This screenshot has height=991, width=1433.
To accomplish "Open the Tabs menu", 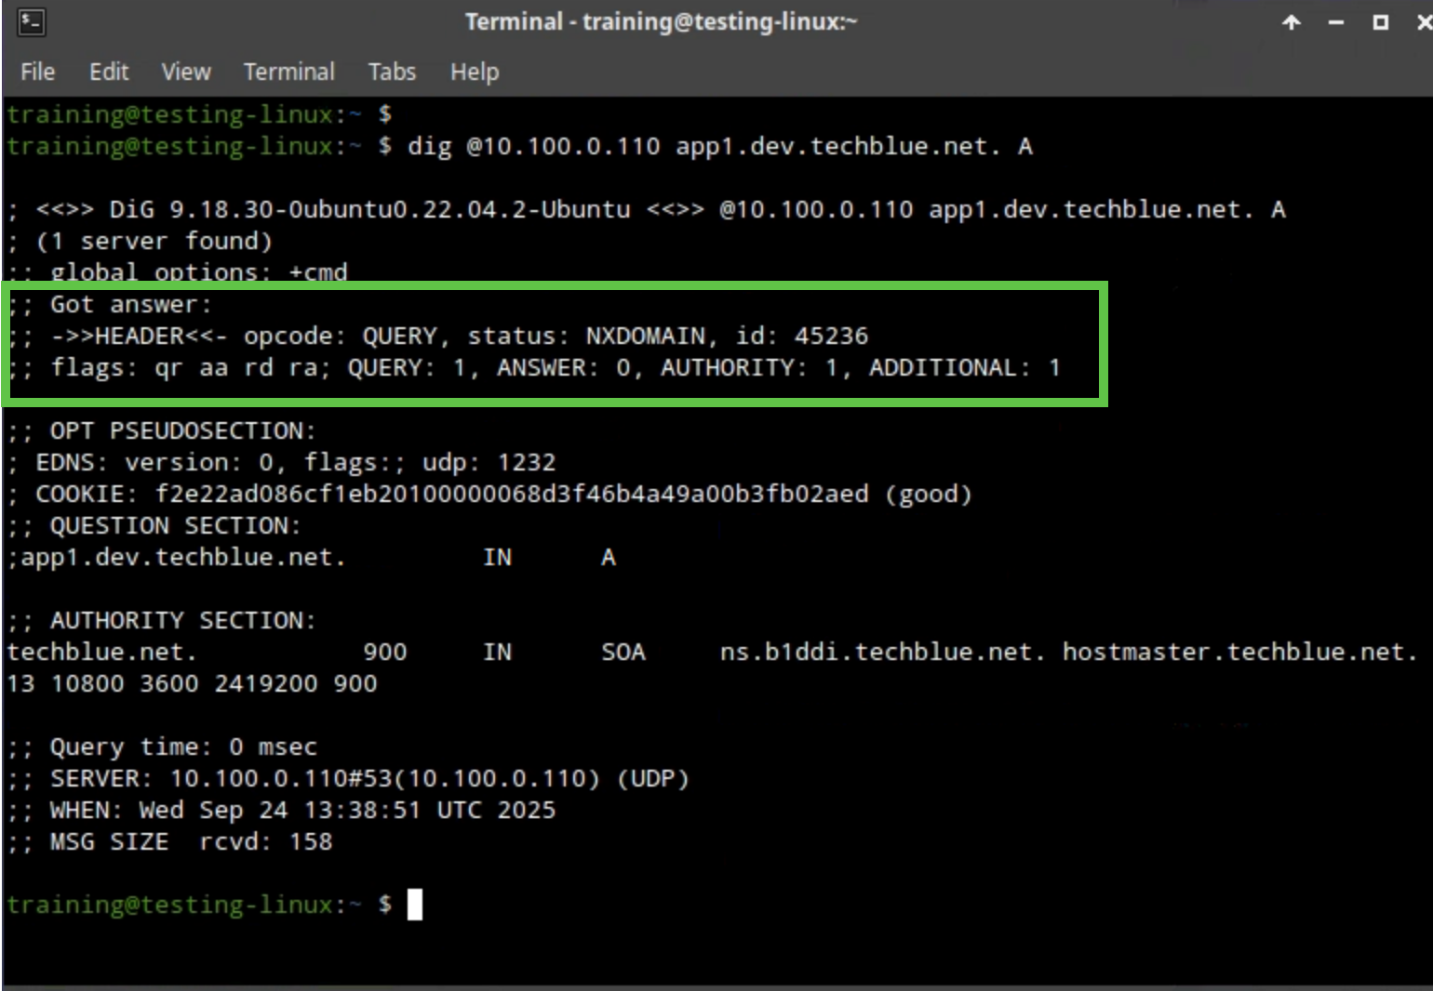I will [392, 72].
